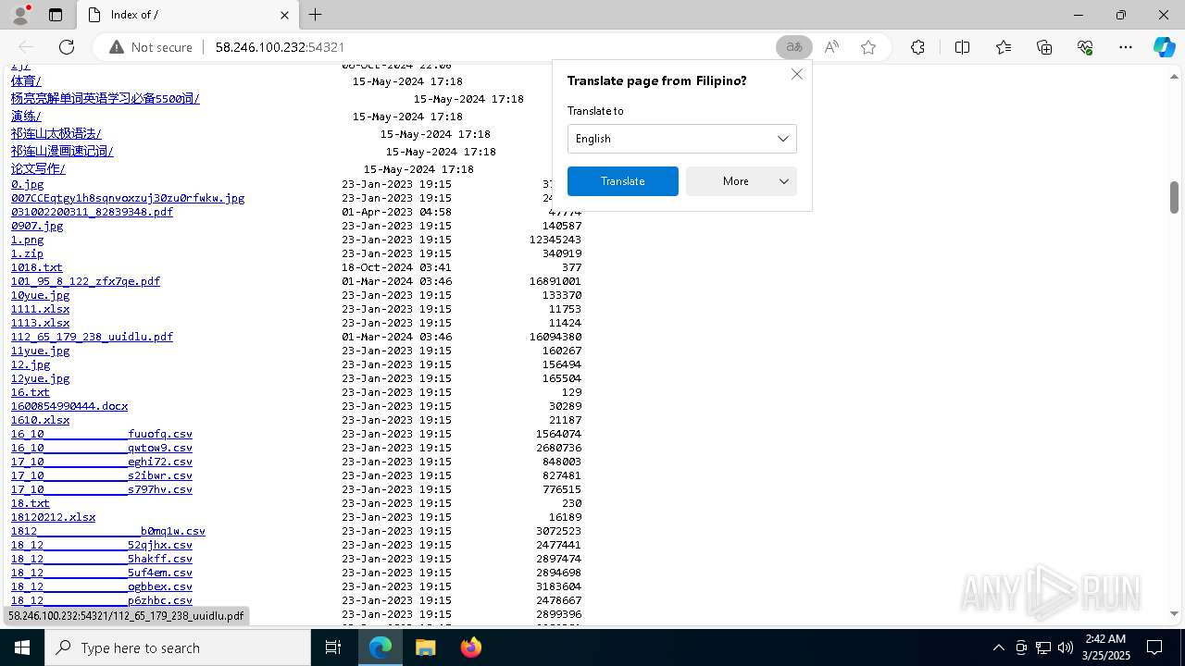This screenshot has height=666, width=1185.
Task: Open the Collections icon
Action: pyautogui.click(x=1044, y=47)
